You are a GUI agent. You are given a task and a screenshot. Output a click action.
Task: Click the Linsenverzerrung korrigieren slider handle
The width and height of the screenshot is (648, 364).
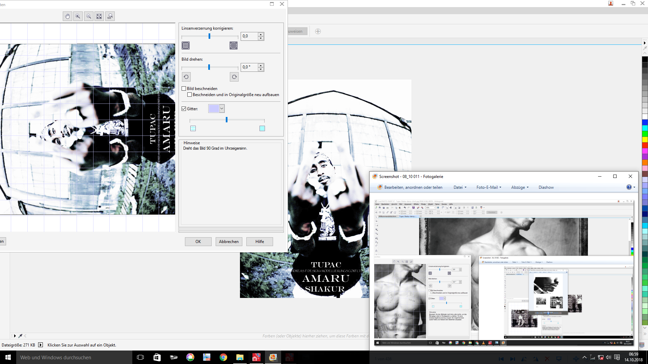[209, 36]
